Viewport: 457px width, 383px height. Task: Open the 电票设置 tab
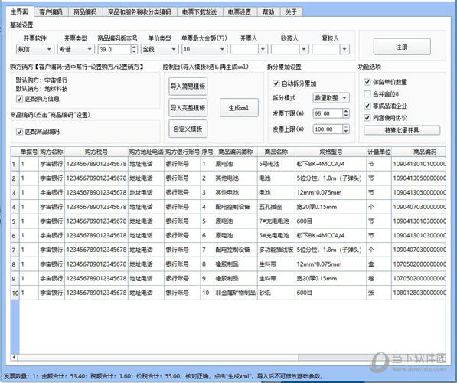click(240, 11)
